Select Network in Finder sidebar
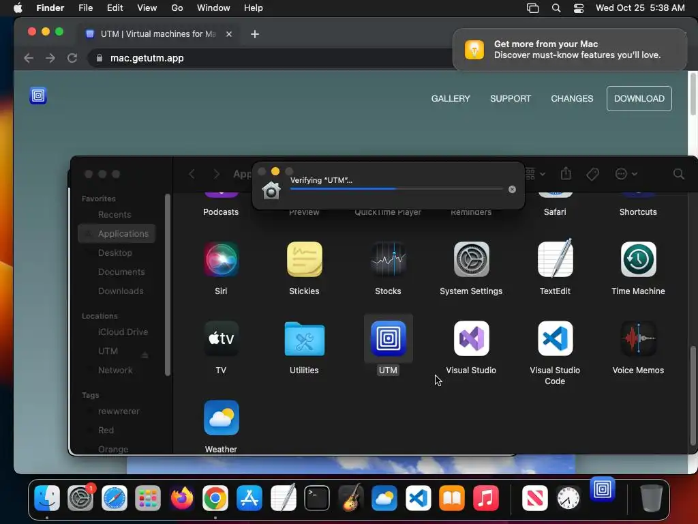This screenshot has height=524, width=698. pyautogui.click(x=117, y=370)
